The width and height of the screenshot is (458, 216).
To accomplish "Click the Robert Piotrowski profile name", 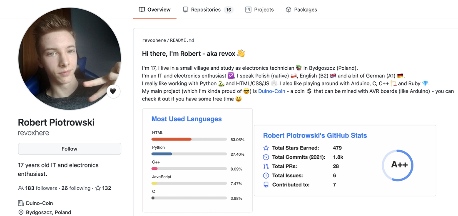I will click(56, 122).
